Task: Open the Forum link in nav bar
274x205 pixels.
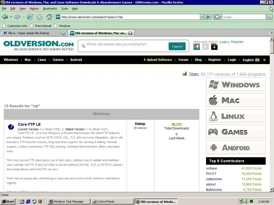Action: point(183,60)
